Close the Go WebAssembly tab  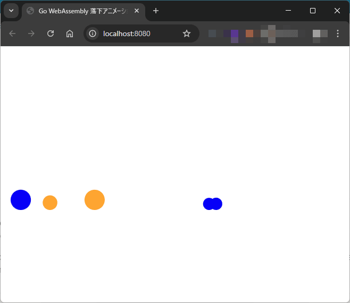137,11
